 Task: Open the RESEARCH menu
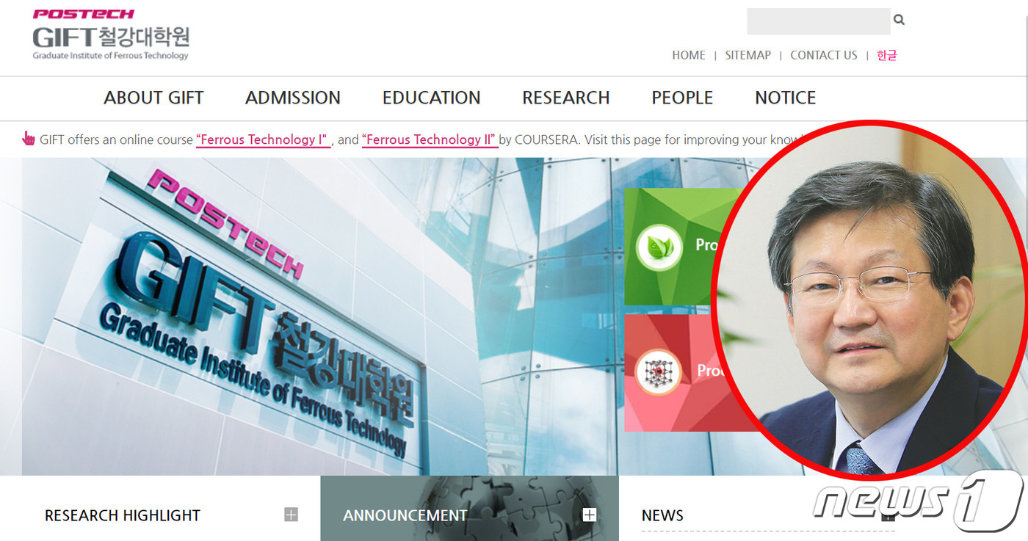tap(565, 98)
